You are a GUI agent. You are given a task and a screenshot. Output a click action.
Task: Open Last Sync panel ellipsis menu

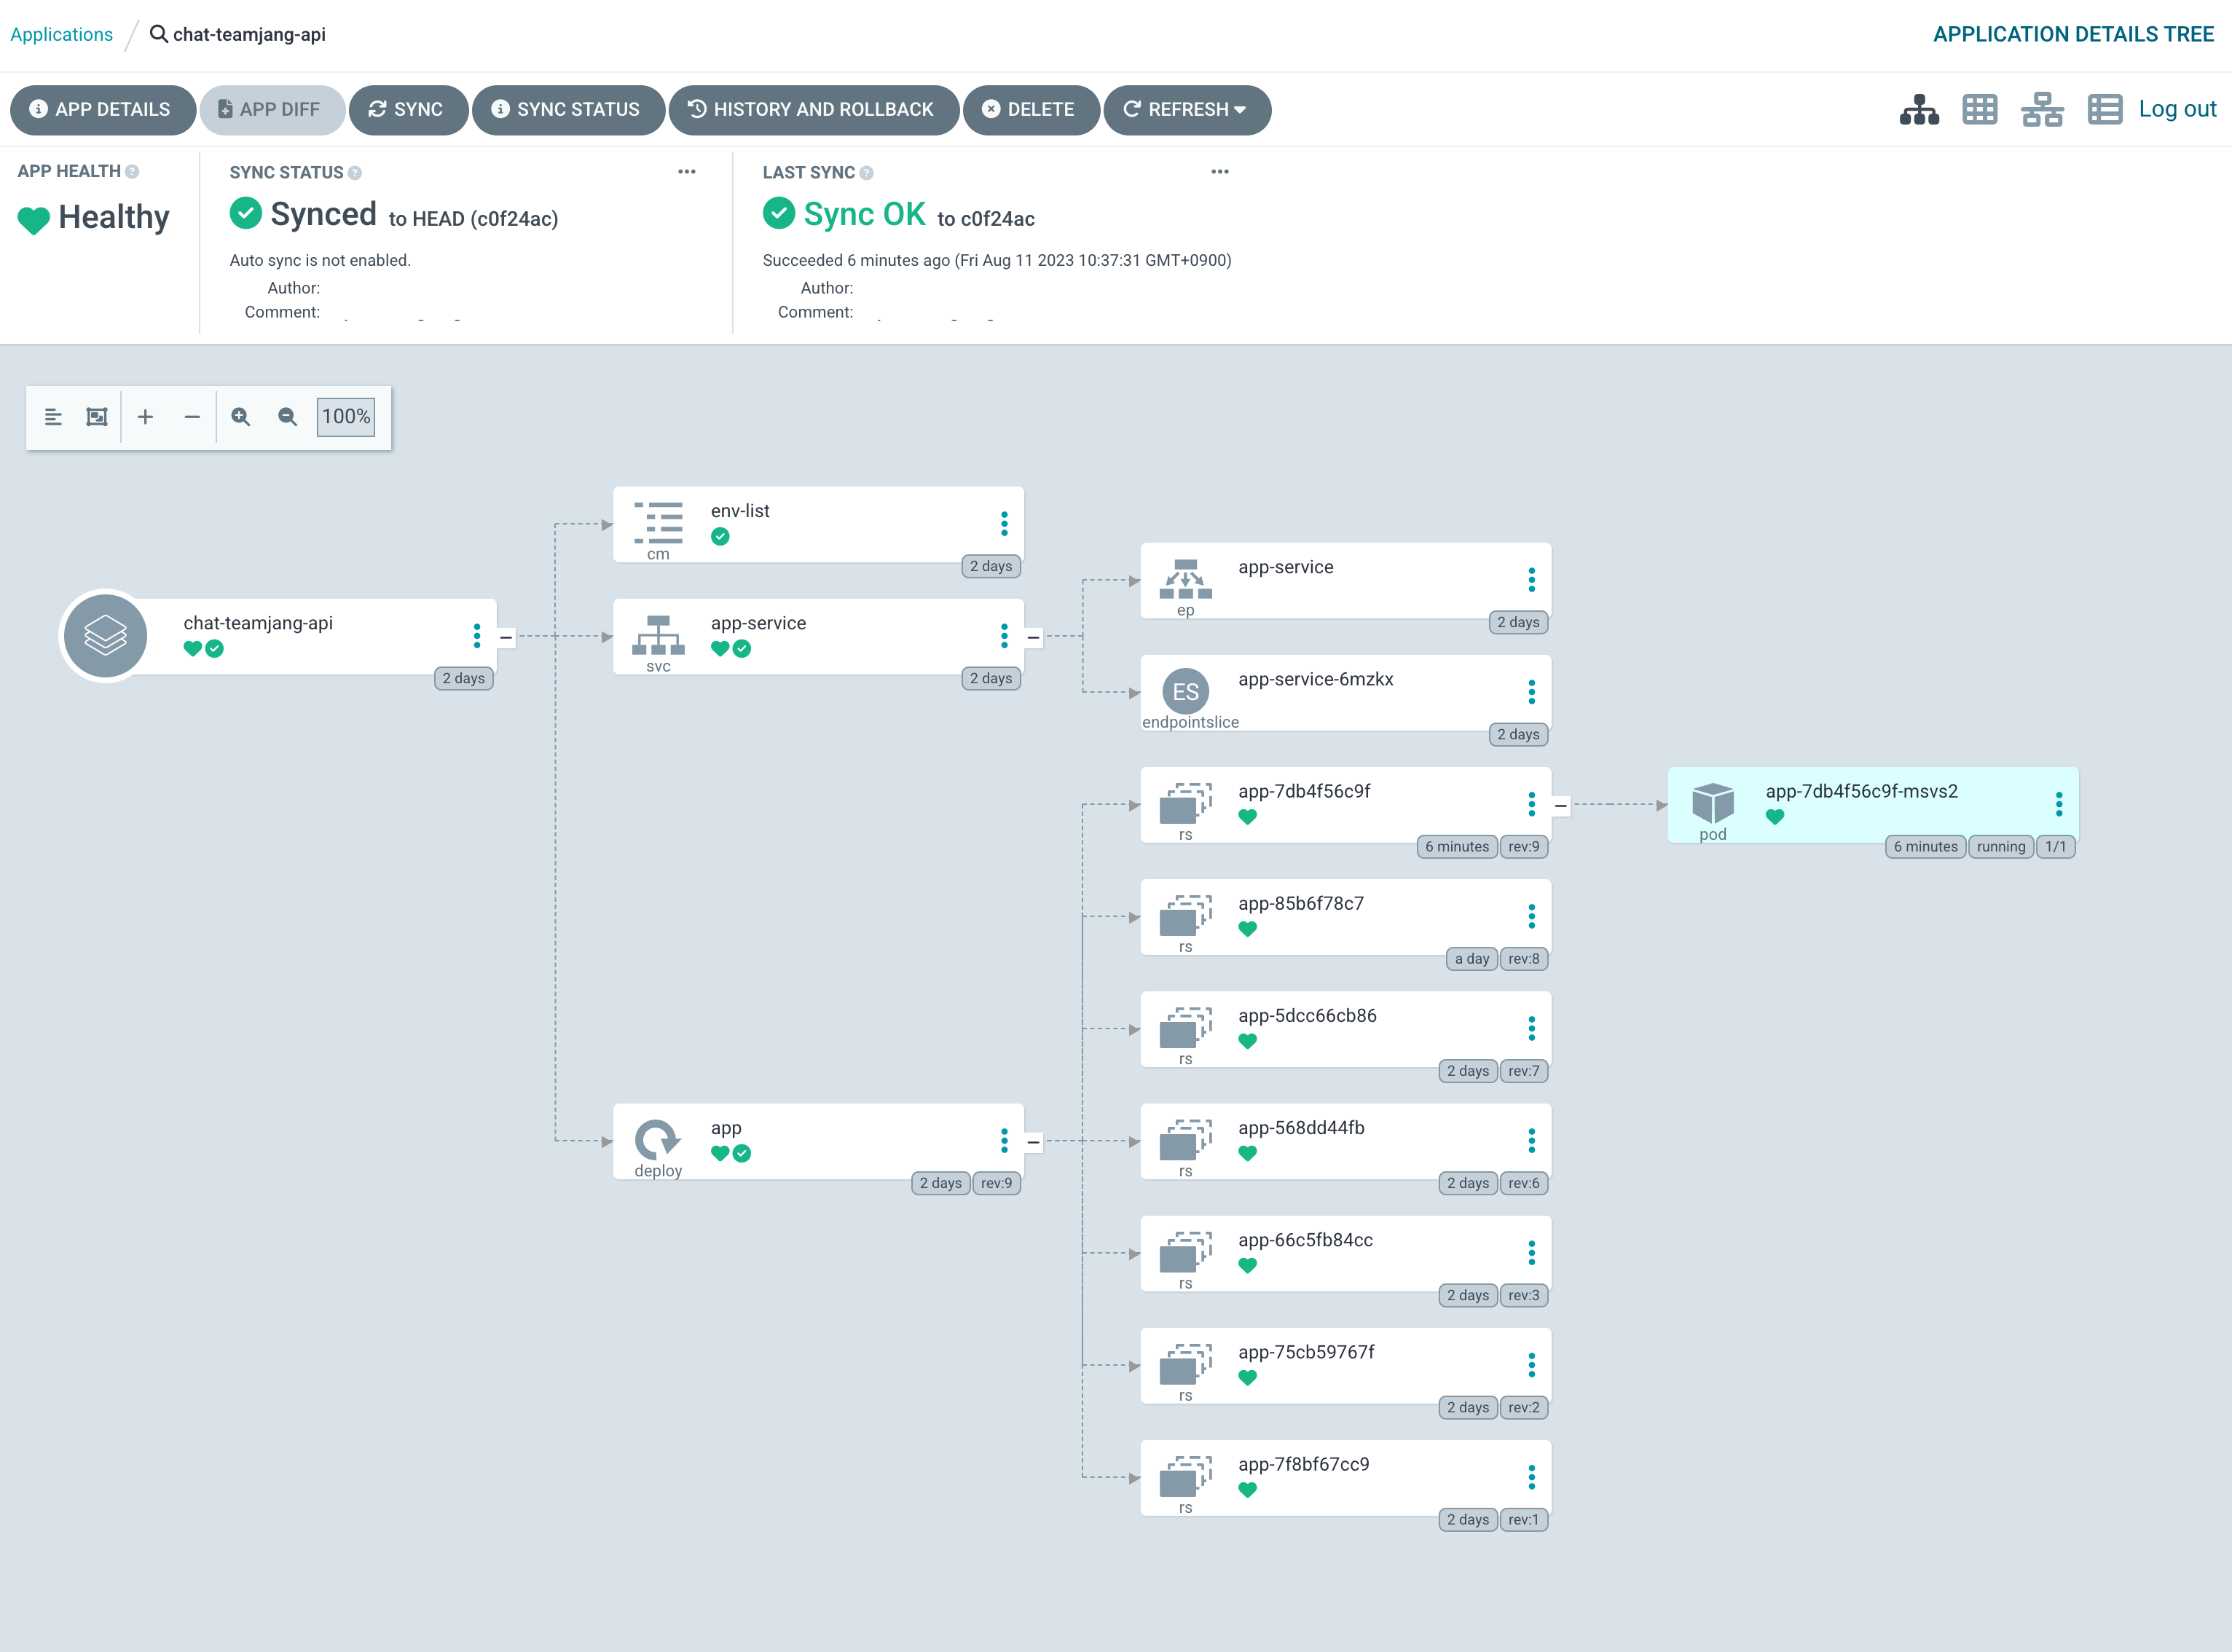click(x=1219, y=172)
